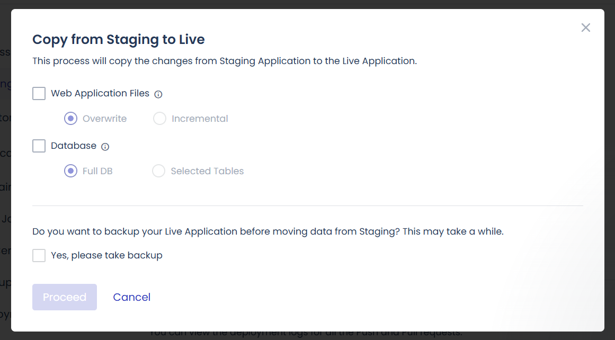
Task: Tick the Database checkbox
Action: point(39,146)
